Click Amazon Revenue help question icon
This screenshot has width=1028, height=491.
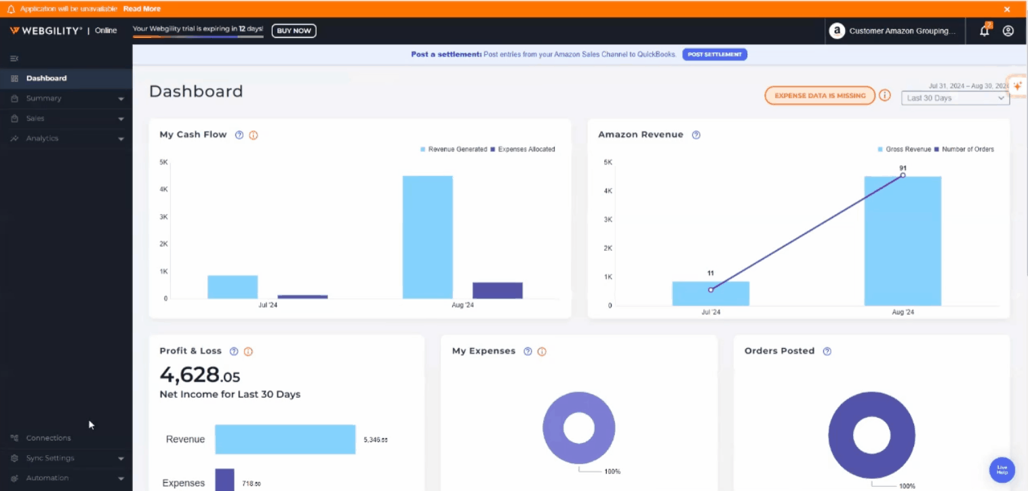coord(696,135)
